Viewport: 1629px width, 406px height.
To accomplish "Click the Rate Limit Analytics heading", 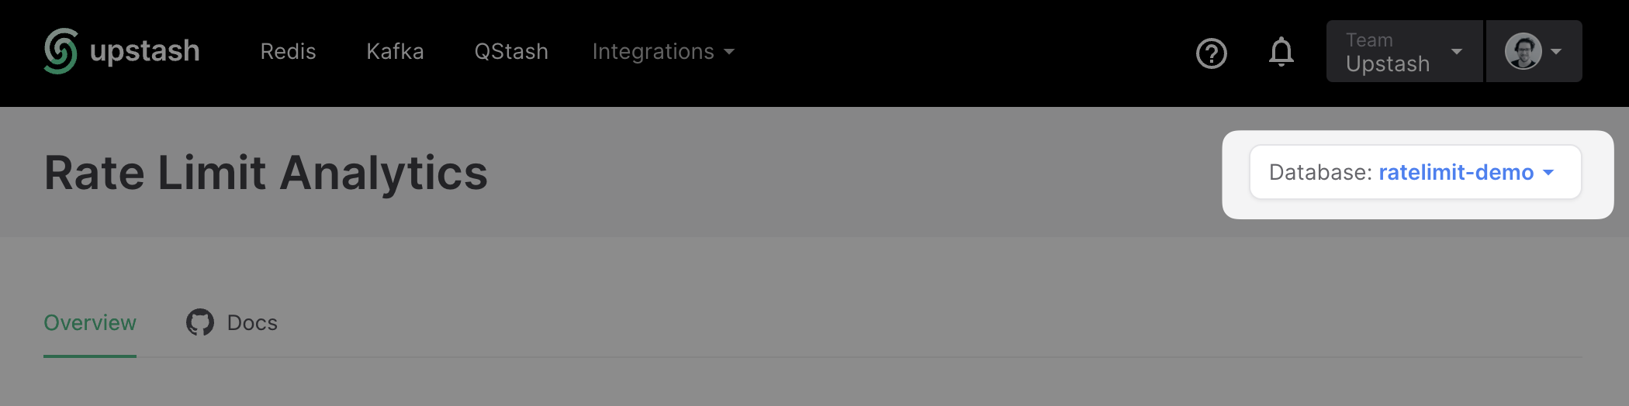I will click(x=266, y=172).
